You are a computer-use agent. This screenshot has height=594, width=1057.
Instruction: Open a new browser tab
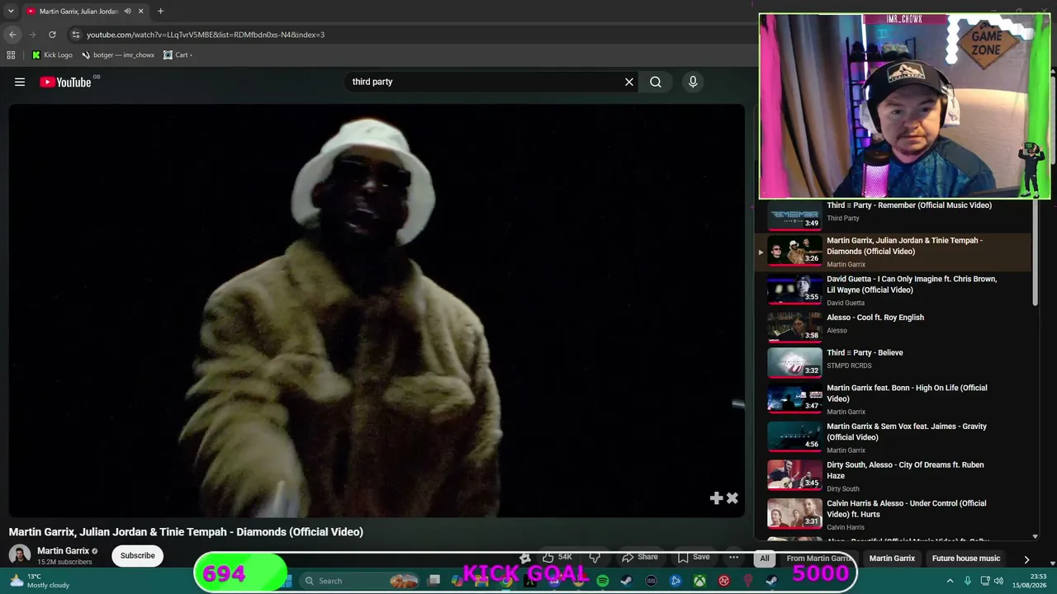coord(160,12)
